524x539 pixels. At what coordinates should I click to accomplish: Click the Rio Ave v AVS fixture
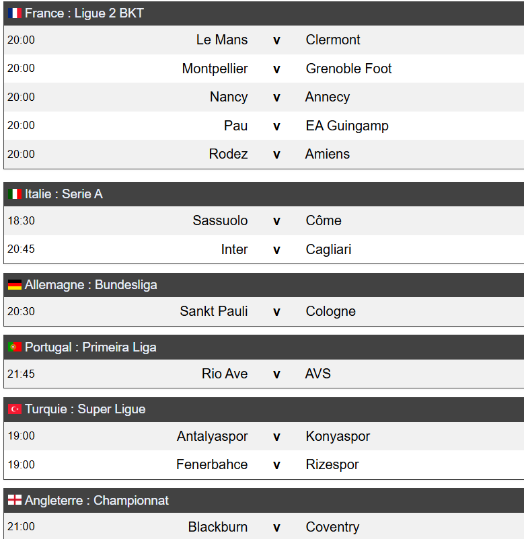tap(276, 374)
